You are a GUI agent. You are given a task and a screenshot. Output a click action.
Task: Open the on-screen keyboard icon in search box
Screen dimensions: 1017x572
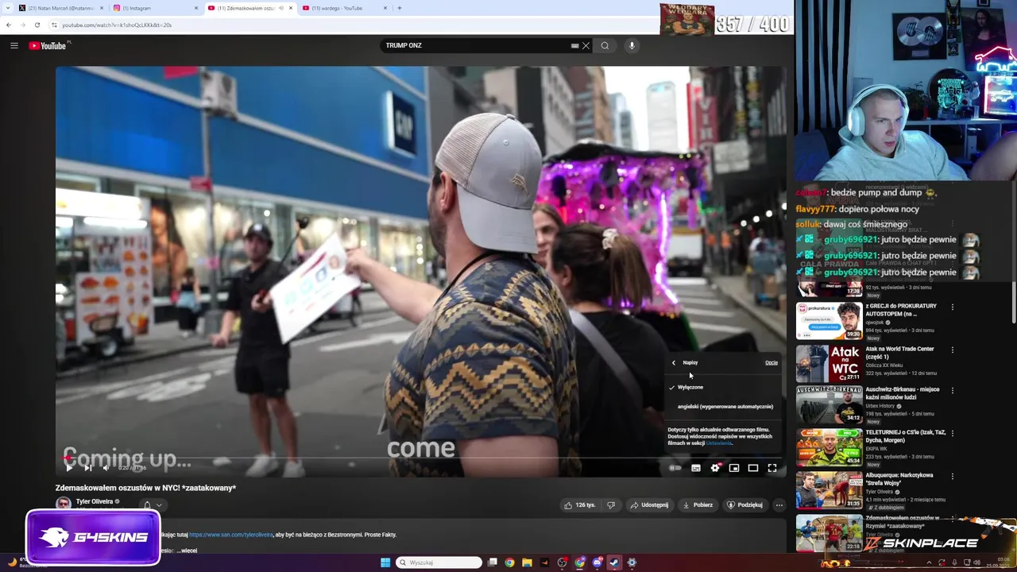(574, 45)
